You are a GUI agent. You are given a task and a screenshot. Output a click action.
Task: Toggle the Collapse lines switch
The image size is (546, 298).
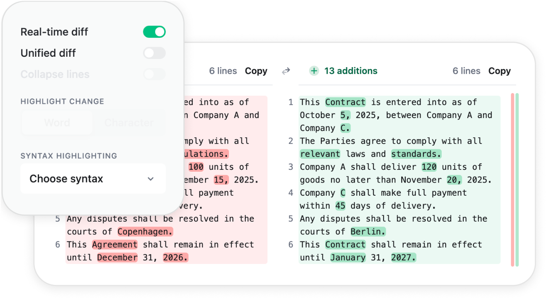154,74
